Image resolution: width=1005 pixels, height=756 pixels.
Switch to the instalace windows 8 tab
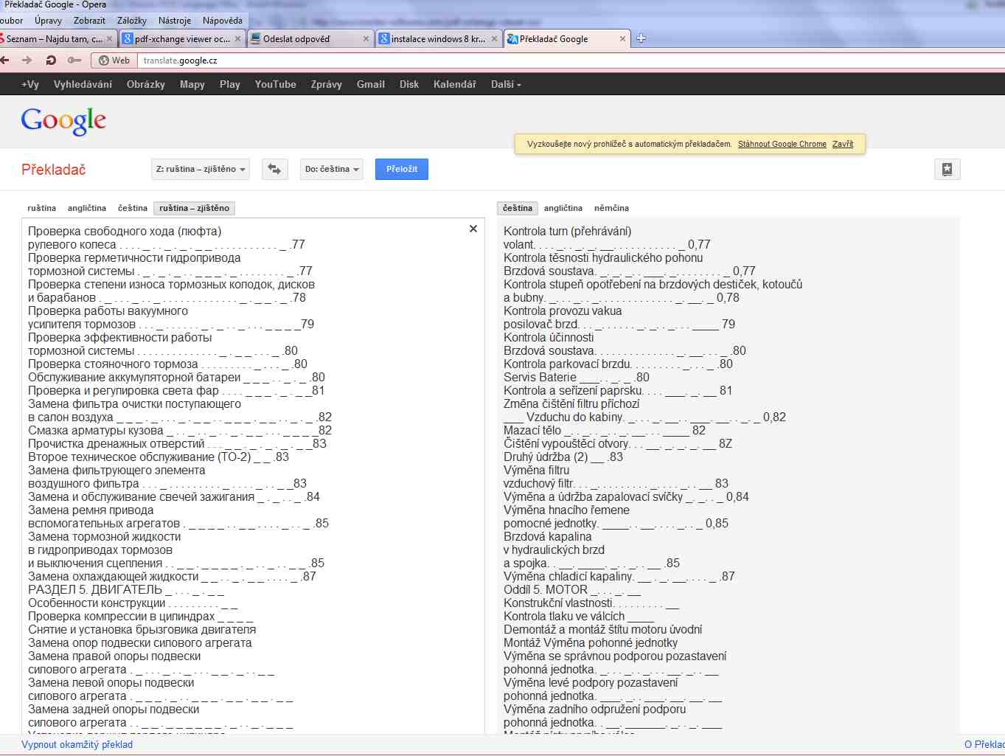point(438,39)
